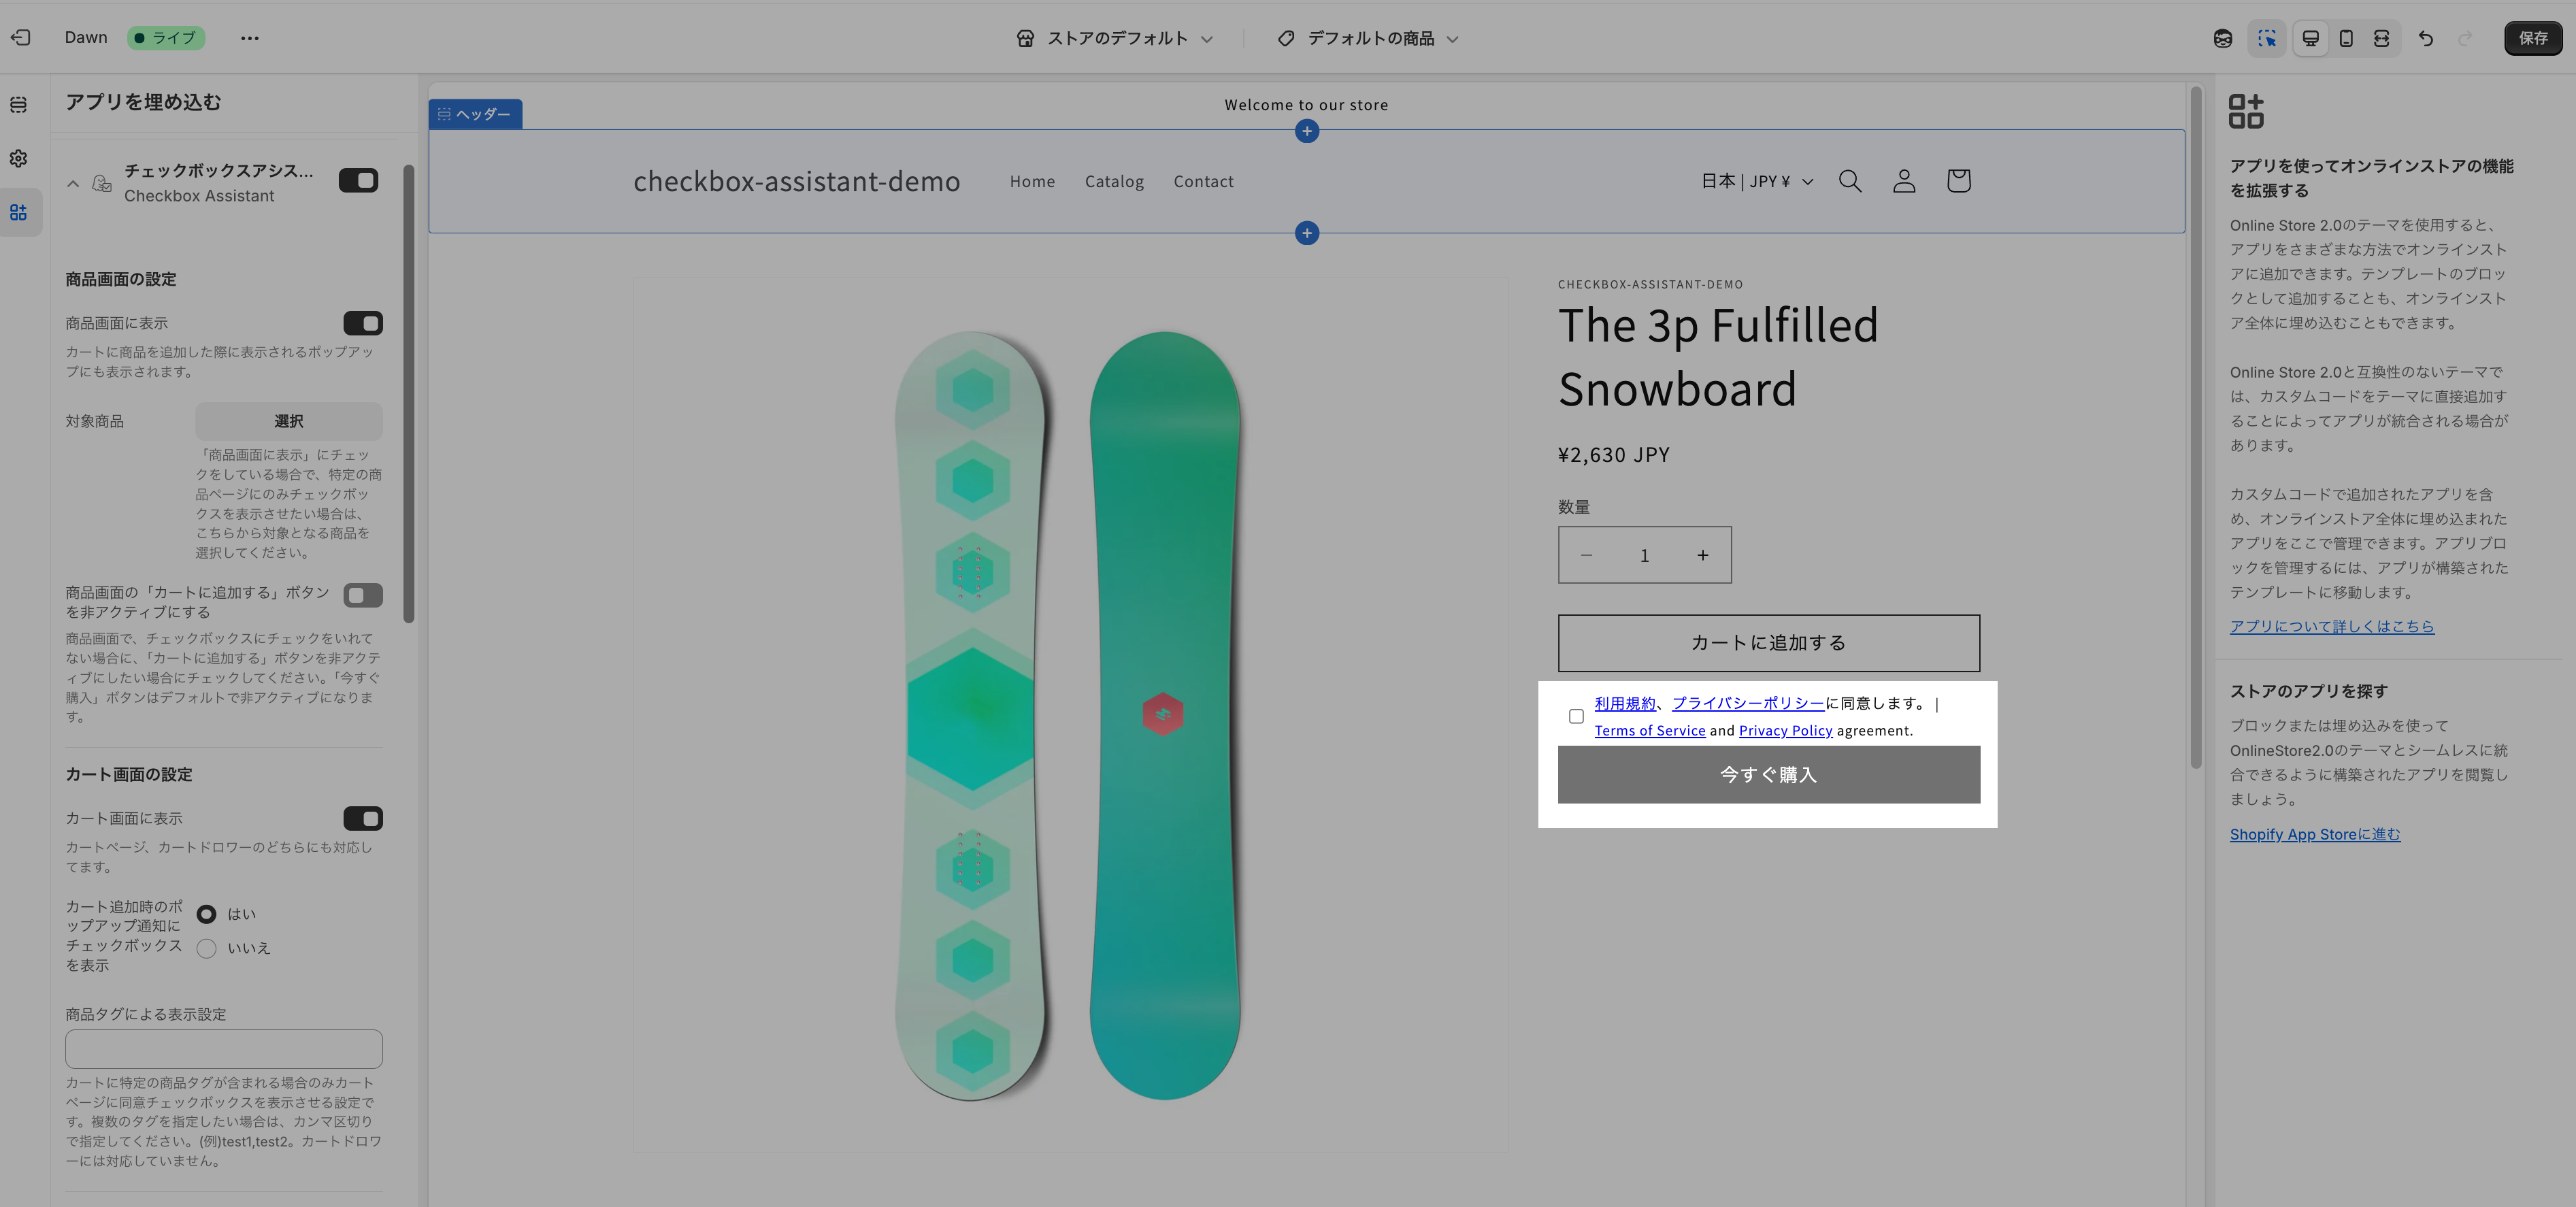Screen dimensions: 2576x1207
Task: Click the 商品タグ input field
Action: (224, 1048)
